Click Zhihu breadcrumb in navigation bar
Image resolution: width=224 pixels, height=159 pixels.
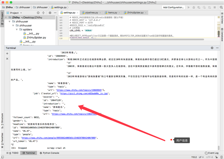tap(8, 7)
